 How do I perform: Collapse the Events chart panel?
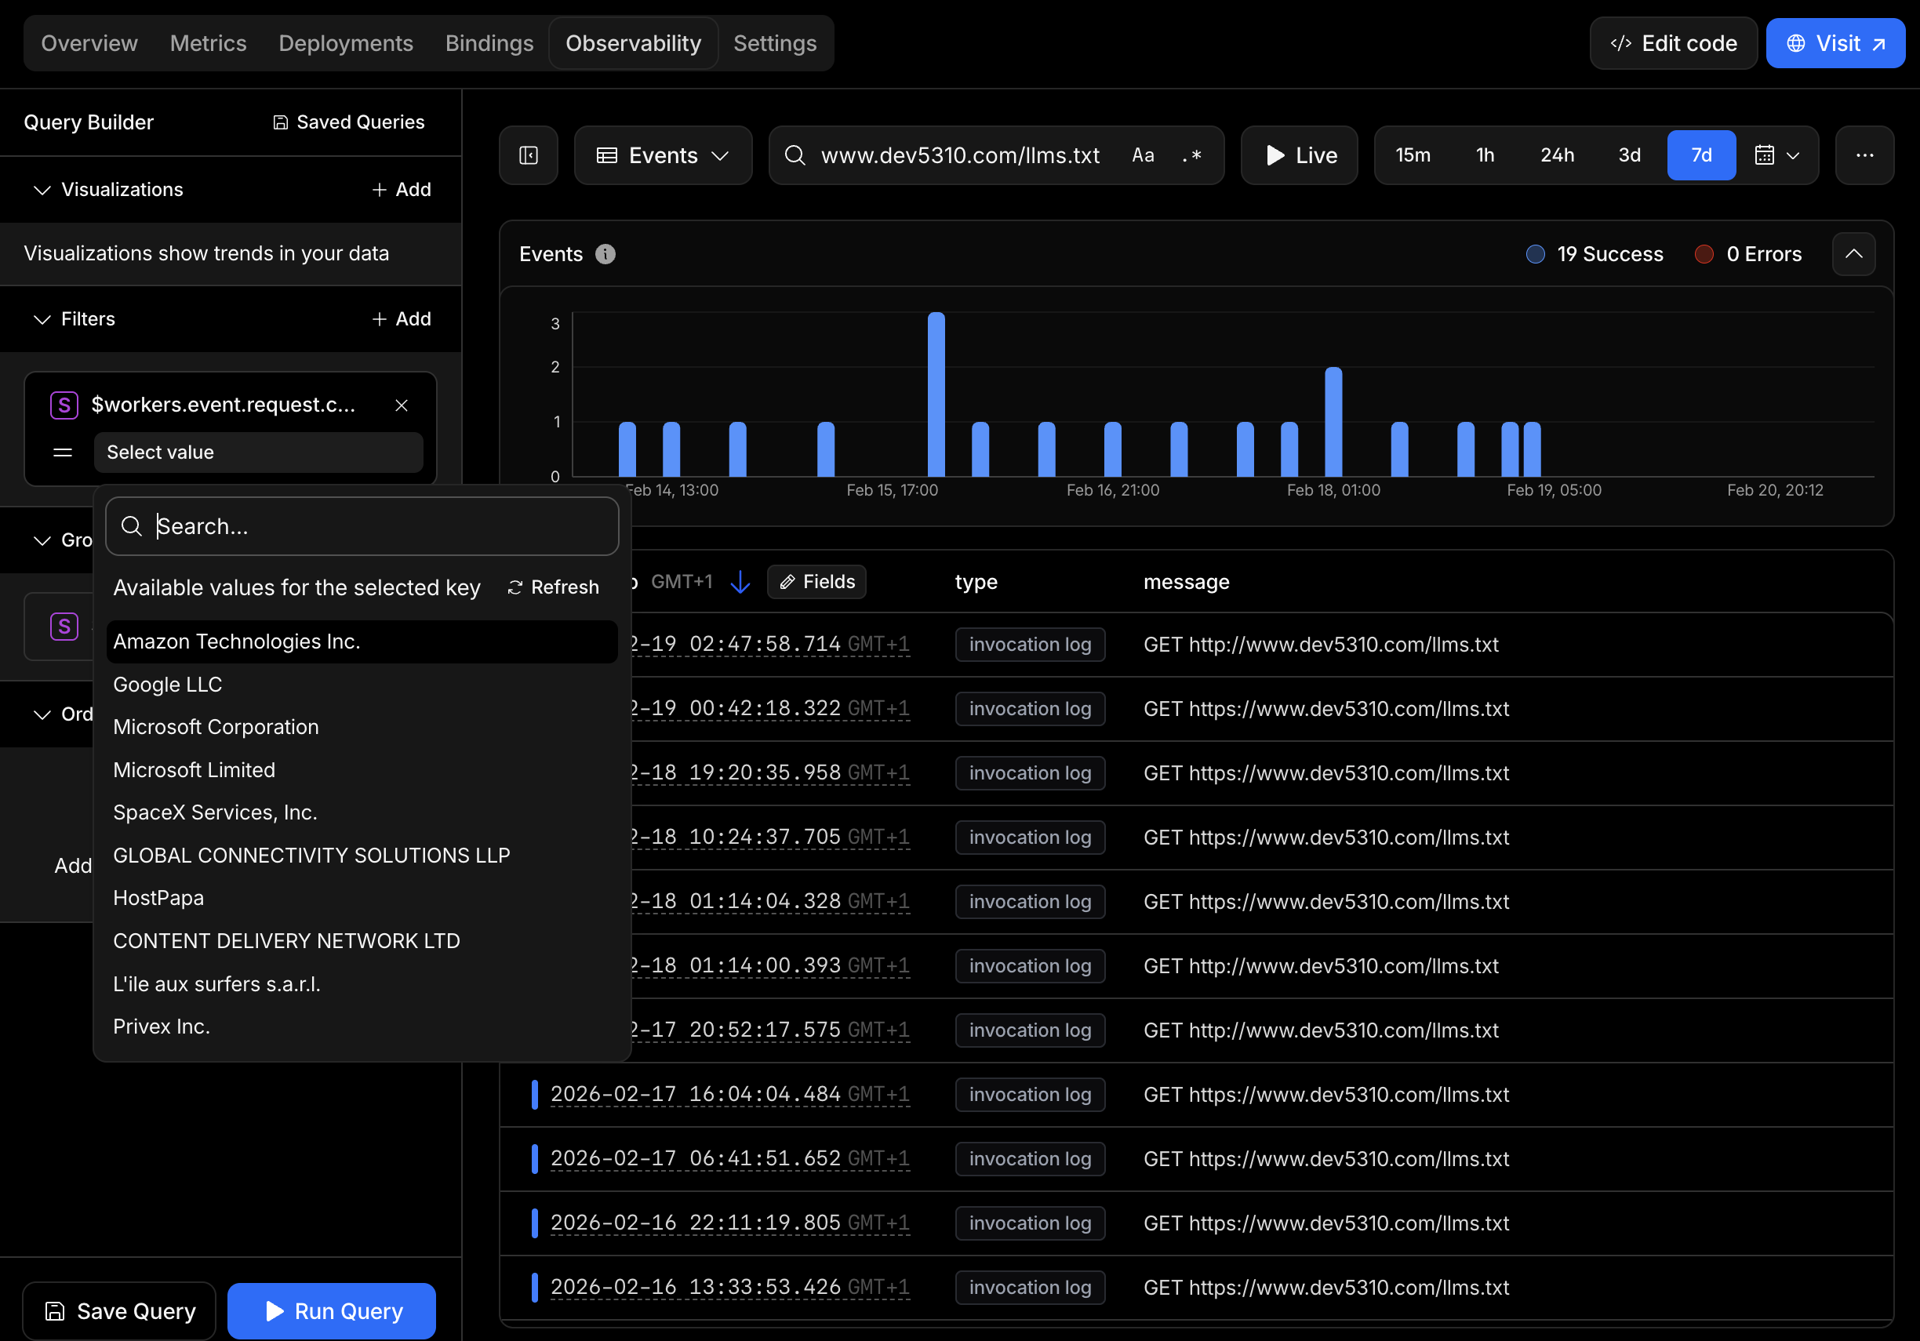tap(1853, 254)
